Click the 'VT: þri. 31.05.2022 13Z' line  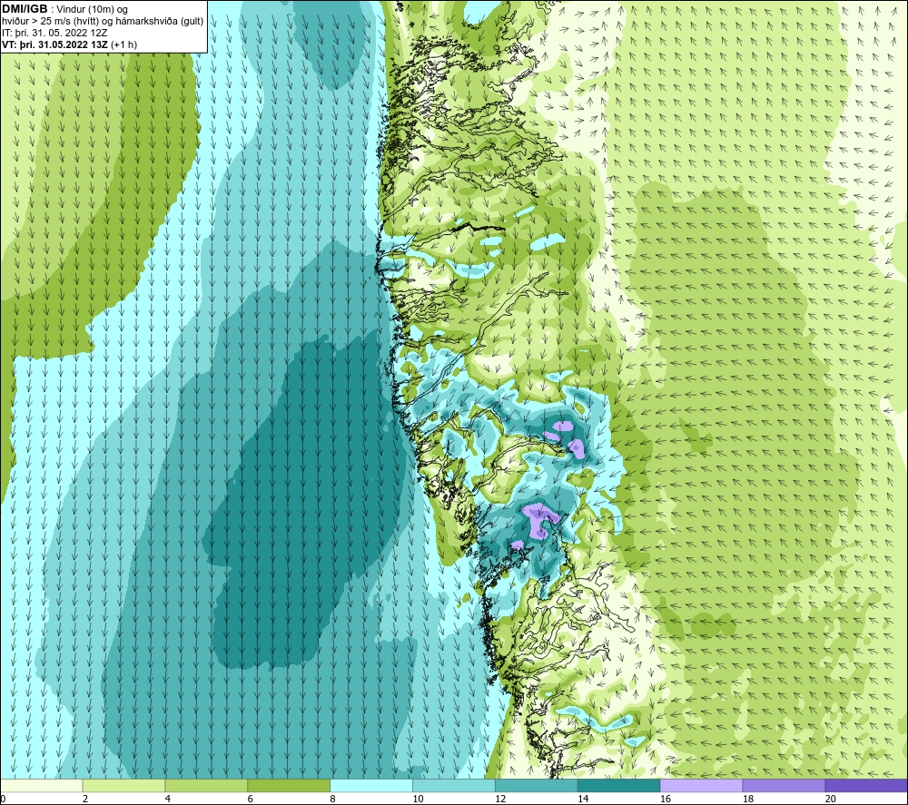(x=70, y=44)
